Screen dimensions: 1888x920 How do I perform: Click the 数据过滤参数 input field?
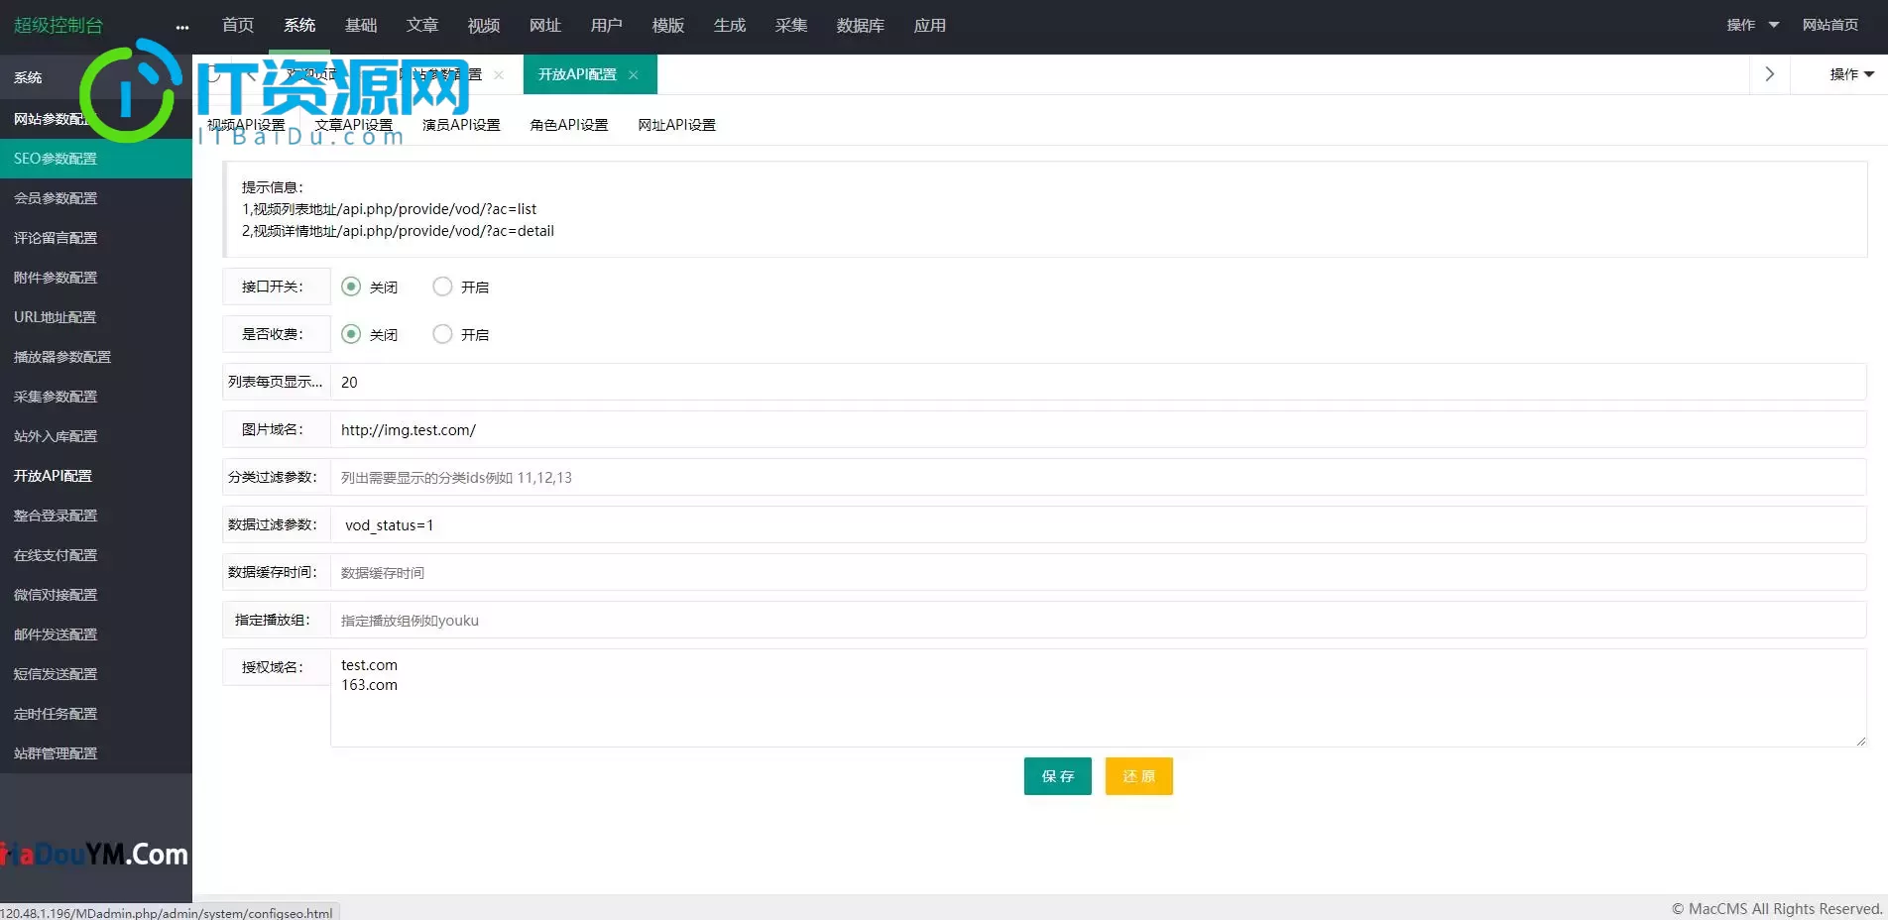(x=1099, y=524)
